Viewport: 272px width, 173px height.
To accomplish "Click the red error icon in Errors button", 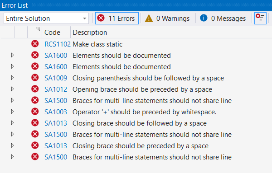I will tap(101, 18).
